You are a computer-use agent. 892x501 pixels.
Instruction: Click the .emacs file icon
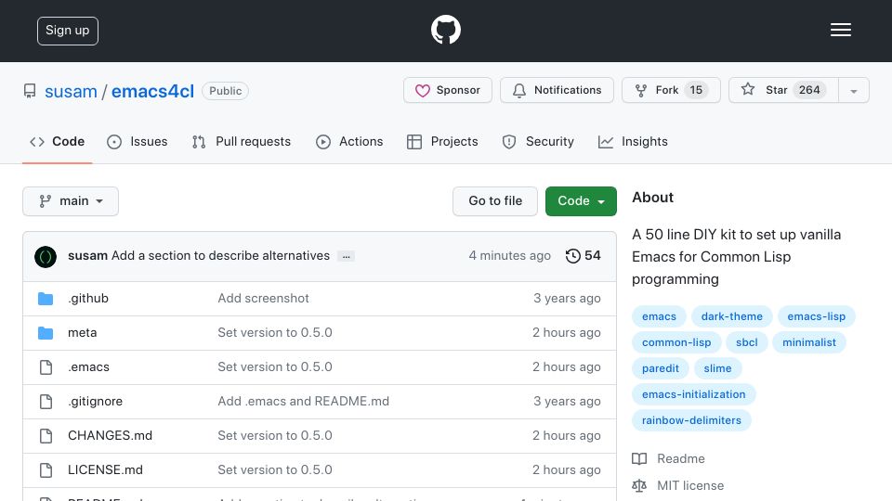coord(46,367)
